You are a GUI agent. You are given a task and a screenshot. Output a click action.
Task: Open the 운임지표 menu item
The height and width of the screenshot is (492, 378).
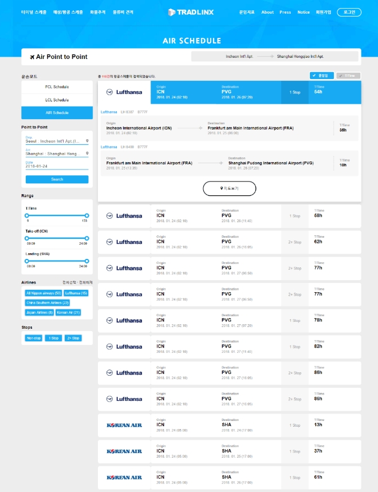[x=247, y=12]
